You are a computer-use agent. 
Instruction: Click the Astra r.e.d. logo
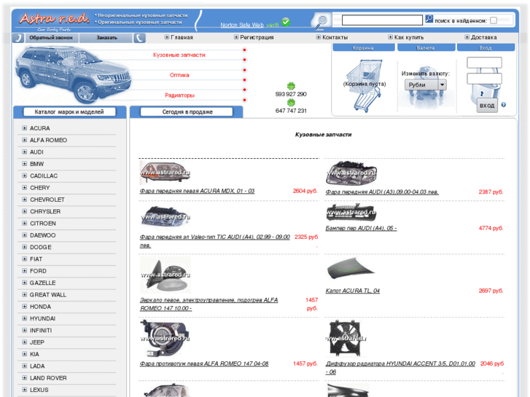(54, 20)
